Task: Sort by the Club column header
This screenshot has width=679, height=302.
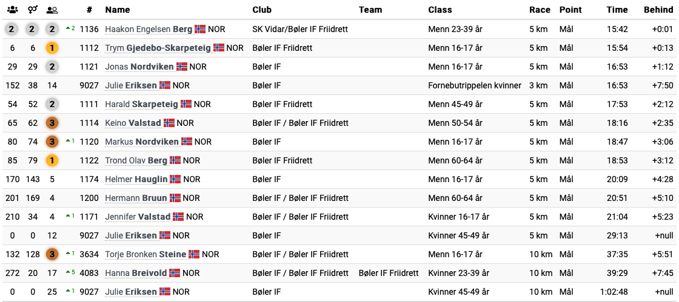Action: coord(262,10)
